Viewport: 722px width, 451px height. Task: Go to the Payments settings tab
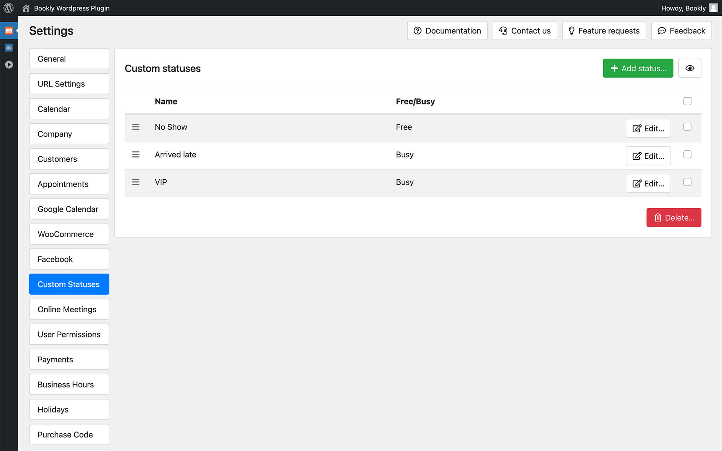pos(69,360)
